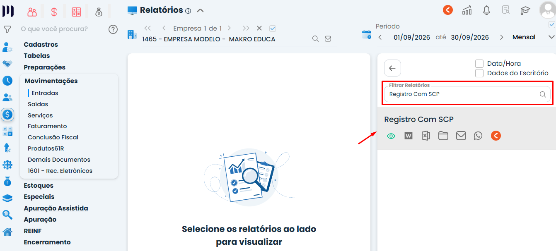Go back with the arrow button
The width and height of the screenshot is (556, 251).
click(392, 68)
